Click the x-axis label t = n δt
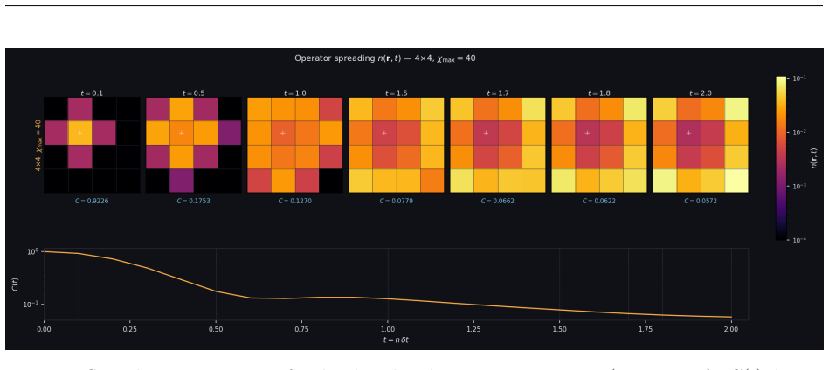This screenshot has width=829, height=370. (x=396, y=340)
